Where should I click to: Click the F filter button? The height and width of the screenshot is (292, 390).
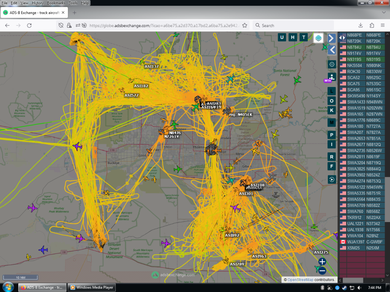click(332, 166)
